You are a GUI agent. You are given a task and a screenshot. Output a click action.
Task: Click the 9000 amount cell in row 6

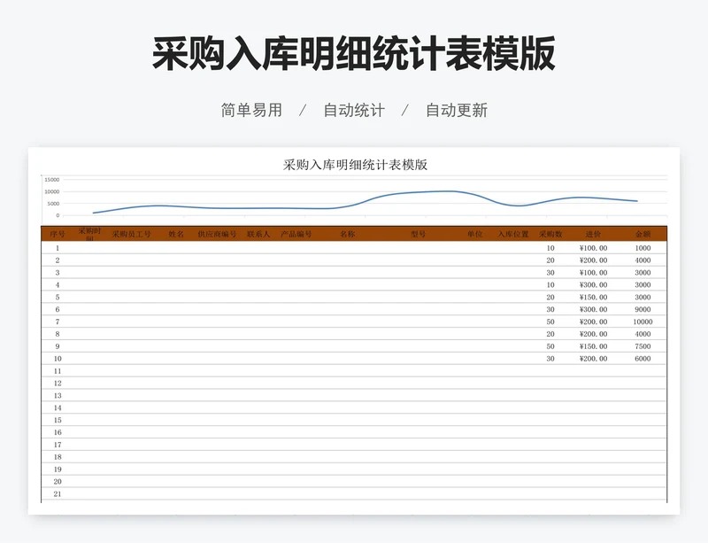(643, 309)
